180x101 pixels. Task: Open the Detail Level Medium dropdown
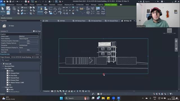point(29,36)
